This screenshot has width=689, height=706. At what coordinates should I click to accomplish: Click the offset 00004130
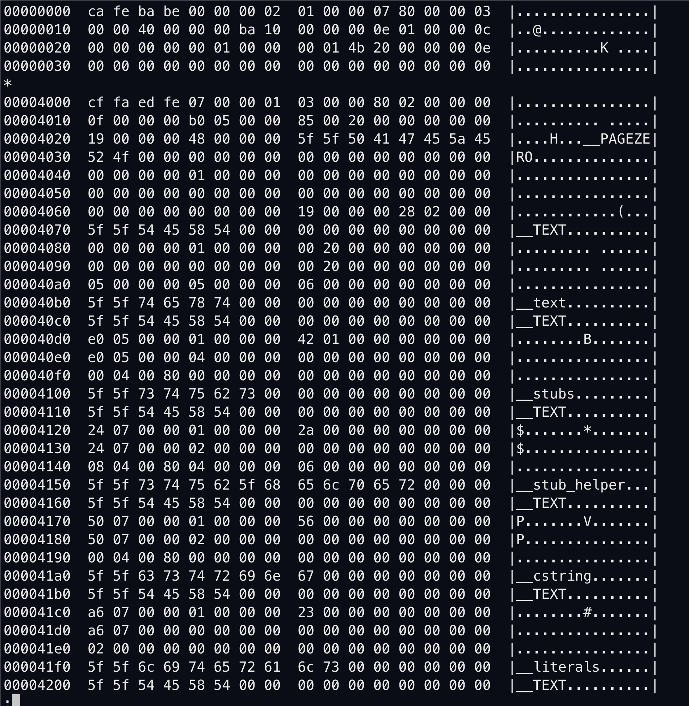point(37,448)
